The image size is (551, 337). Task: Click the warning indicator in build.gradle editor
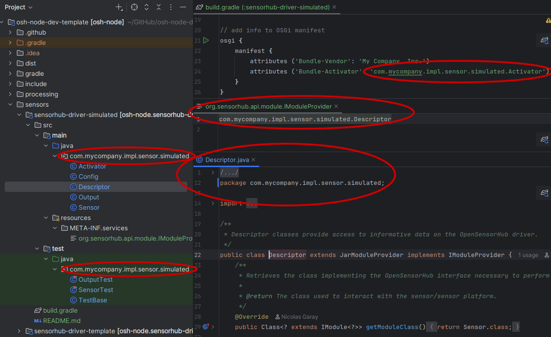coord(548,21)
